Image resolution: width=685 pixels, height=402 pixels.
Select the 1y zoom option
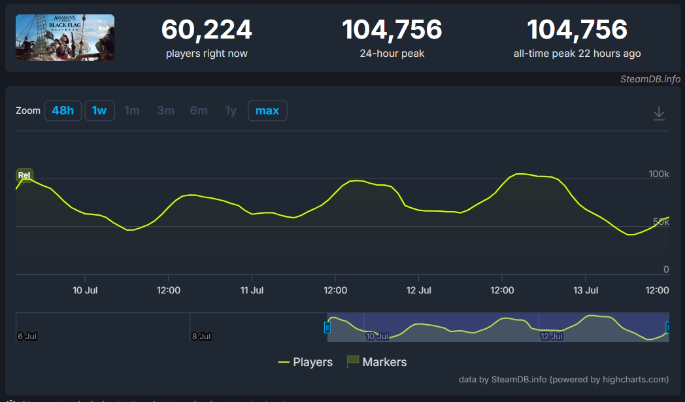(231, 110)
